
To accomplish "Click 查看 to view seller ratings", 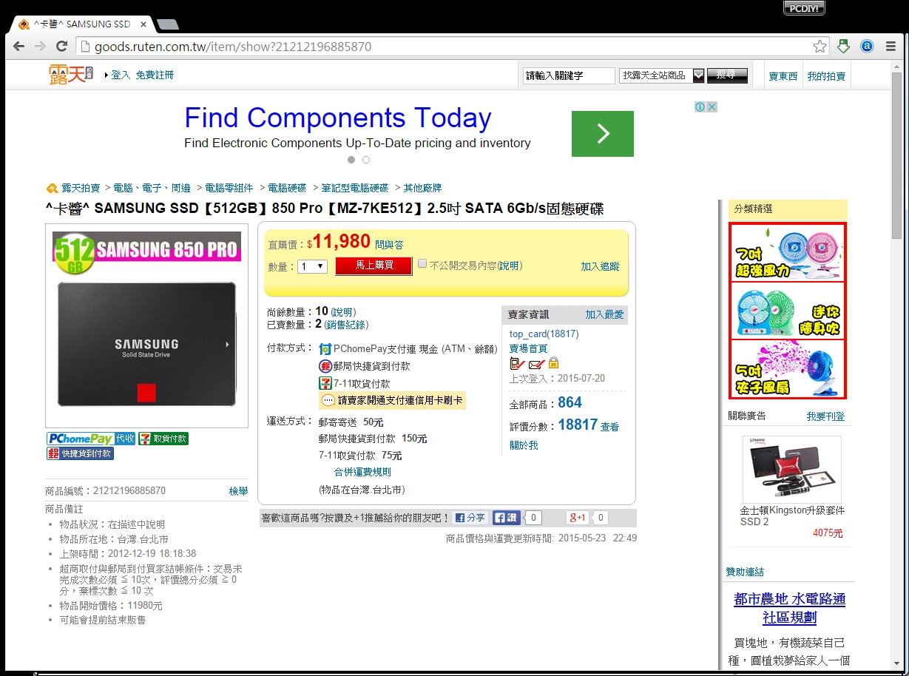I will [609, 427].
